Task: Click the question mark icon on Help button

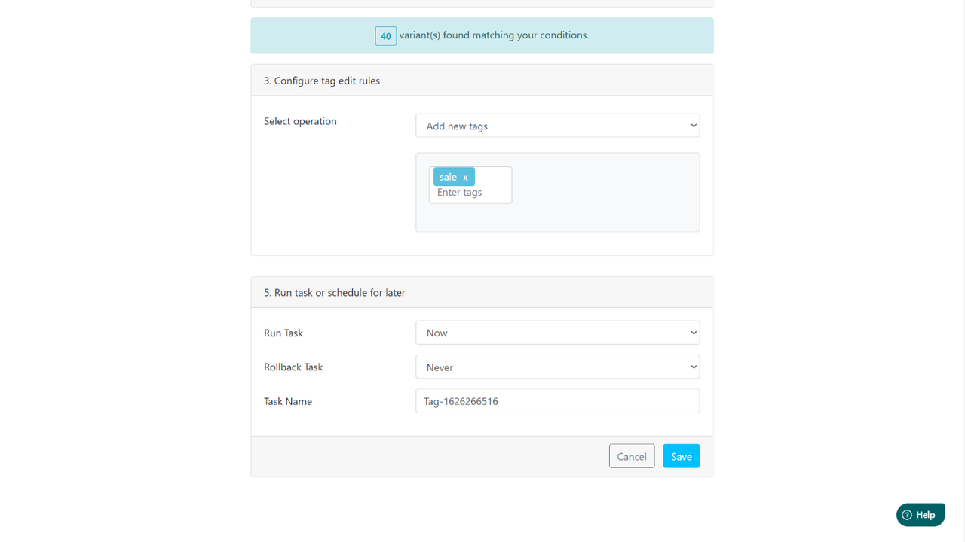Action: tap(907, 515)
